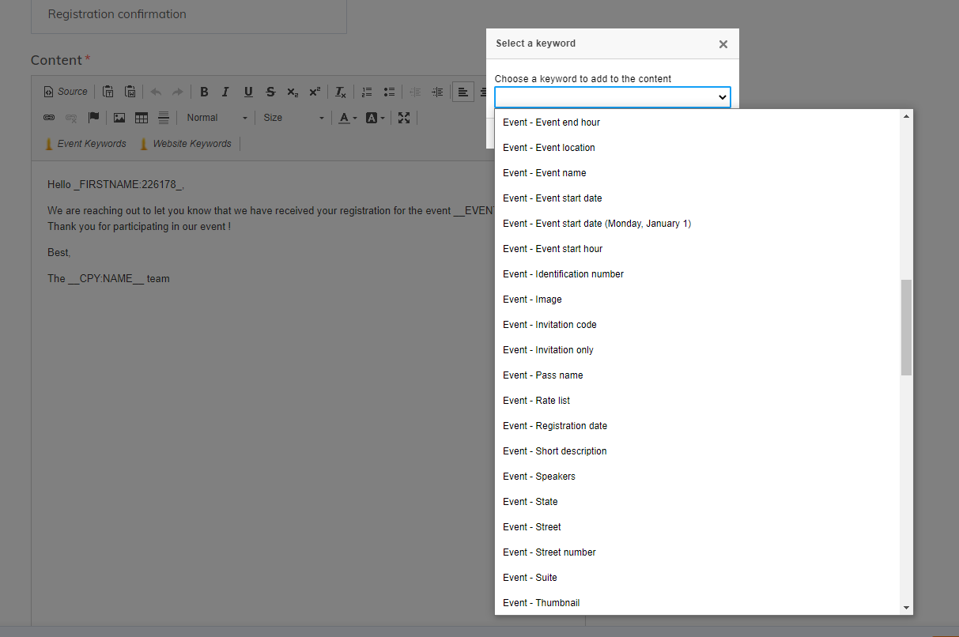The image size is (959, 637).
Task: Click the italic formatting icon
Action: (x=225, y=92)
